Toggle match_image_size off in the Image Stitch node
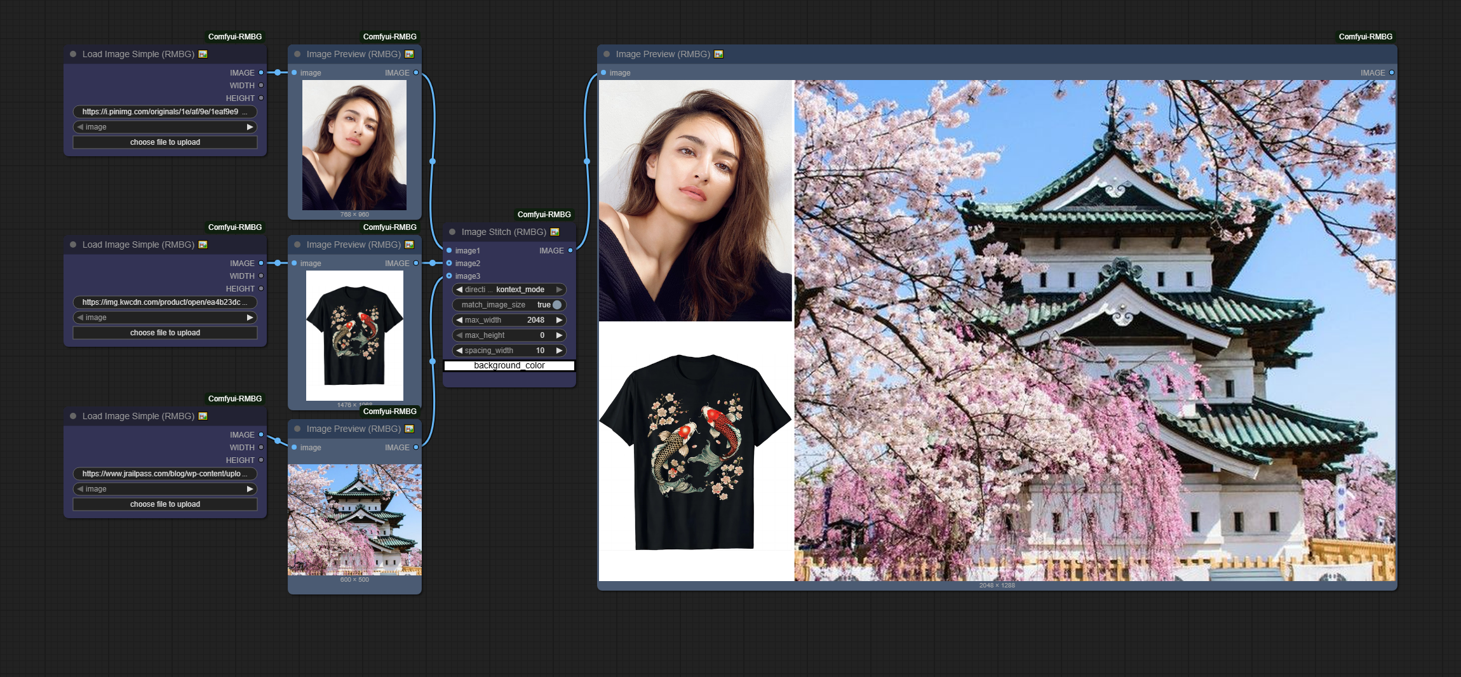Image resolution: width=1461 pixels, height=677 pixels. (x=556, y=304)
